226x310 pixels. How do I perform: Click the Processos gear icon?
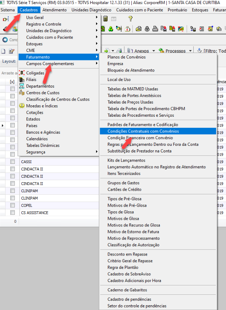pyautogui.click(x=161, y=51)
